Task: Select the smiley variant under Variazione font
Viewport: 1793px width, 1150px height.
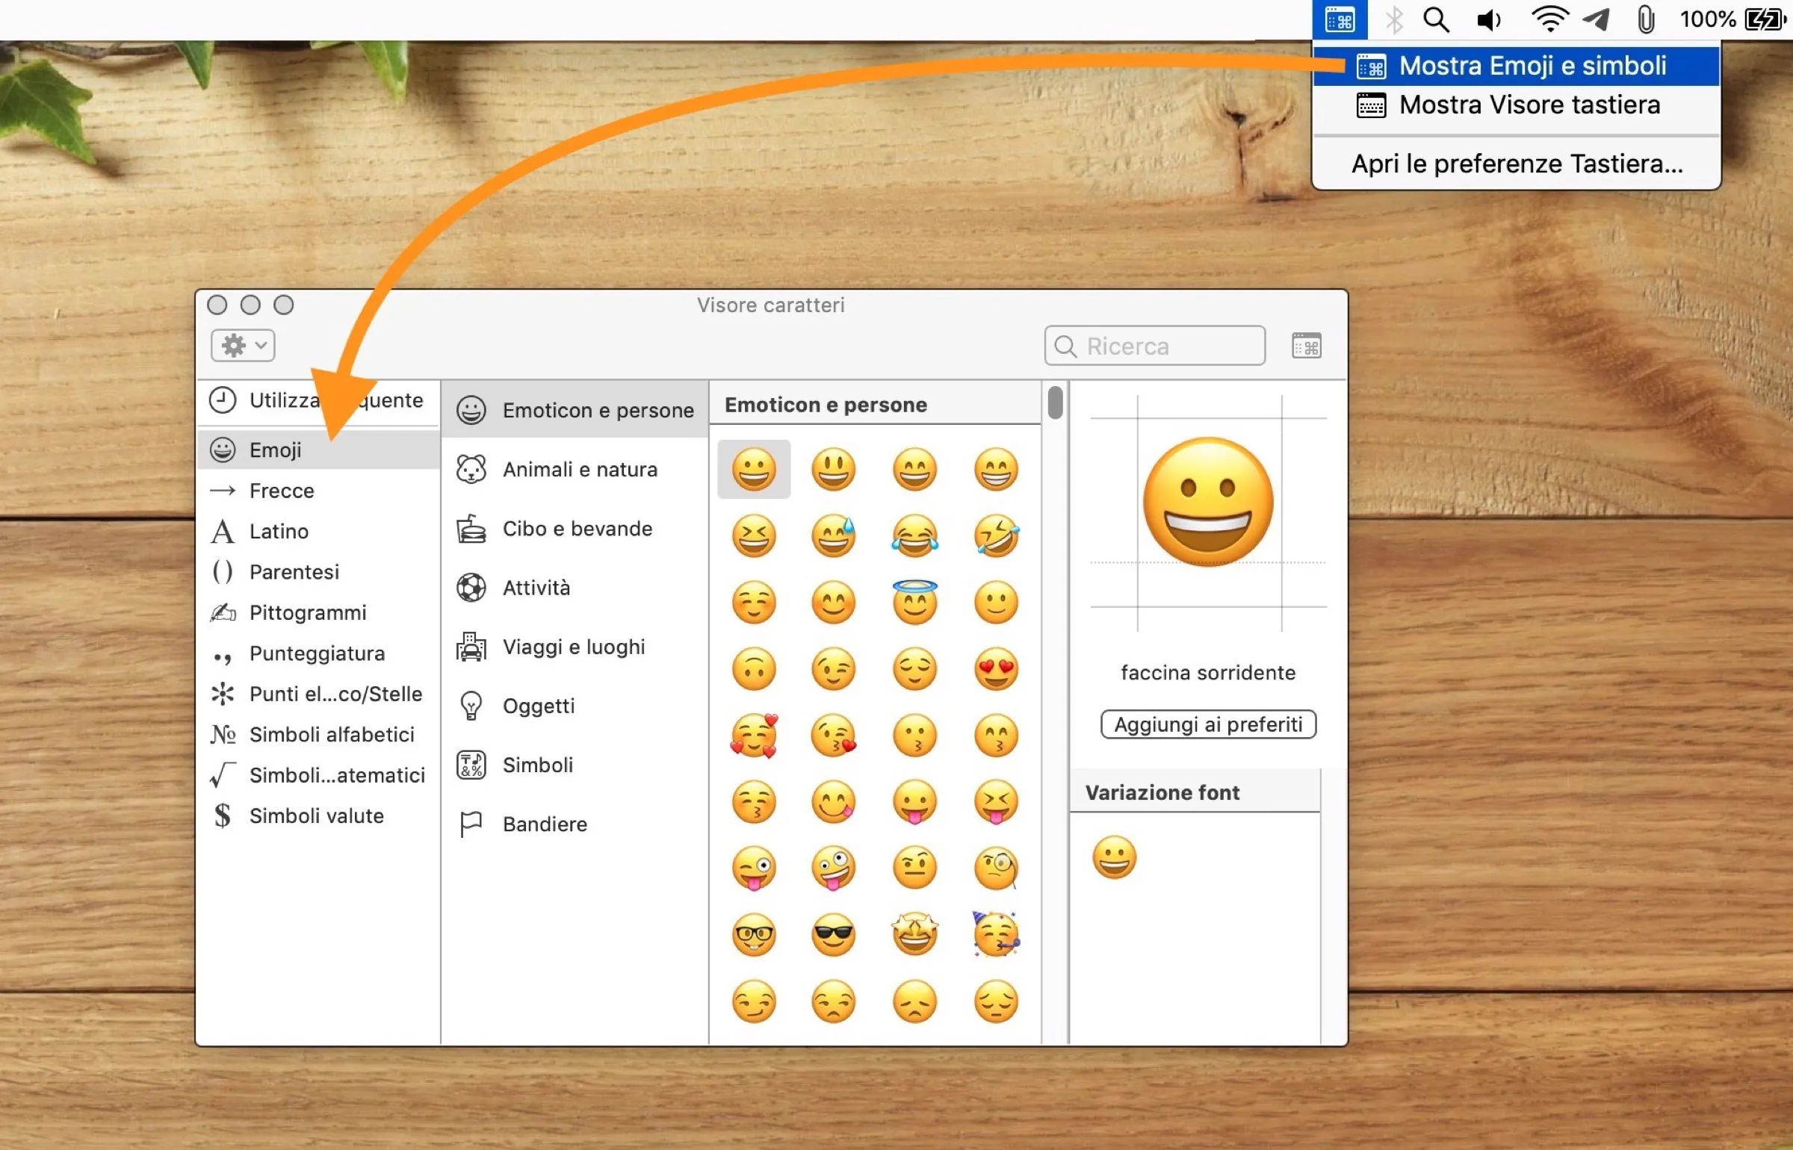Action: point(1114,857)
